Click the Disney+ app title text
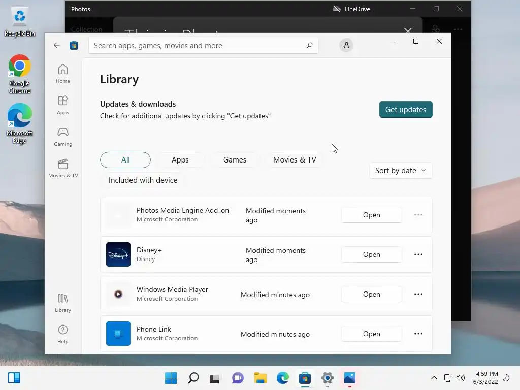 tap(149, 250)
